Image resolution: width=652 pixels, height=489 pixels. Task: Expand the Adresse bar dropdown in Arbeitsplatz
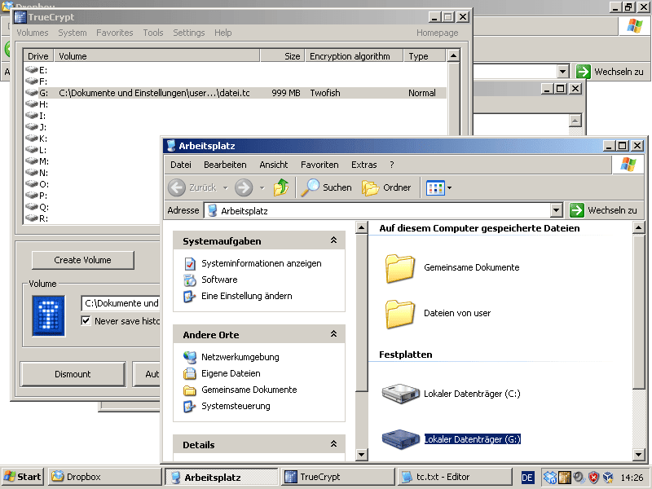(x=557, y=210)
